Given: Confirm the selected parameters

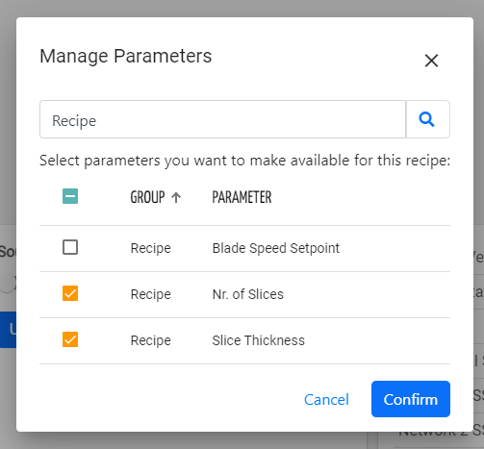Looking at the screenshot, I should tap(411, 399).
